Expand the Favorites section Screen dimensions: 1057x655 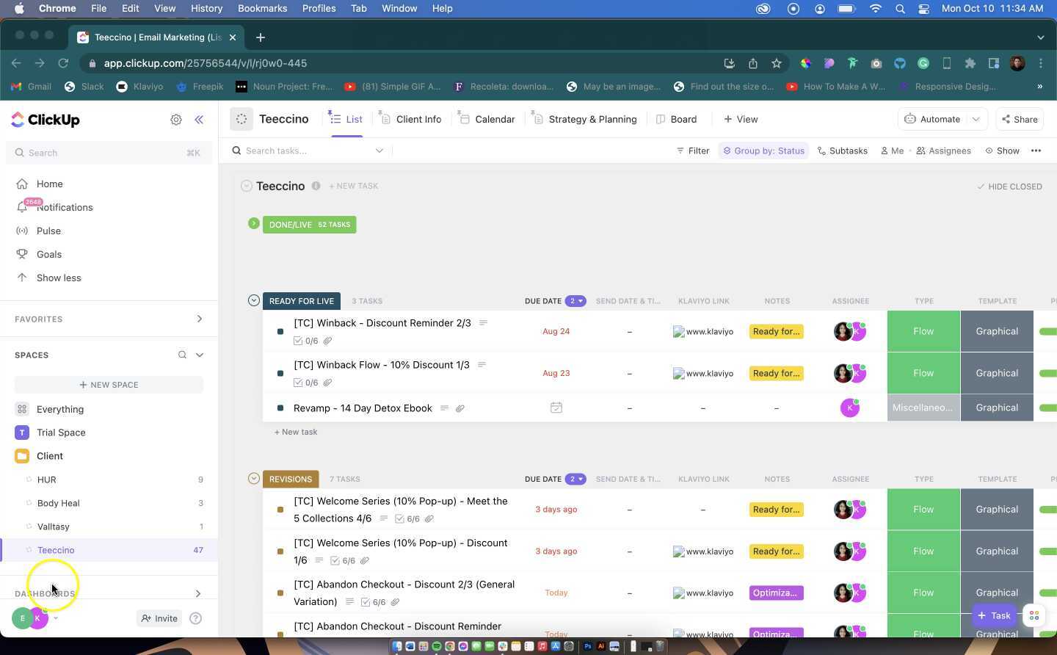(x=199, y=319)
